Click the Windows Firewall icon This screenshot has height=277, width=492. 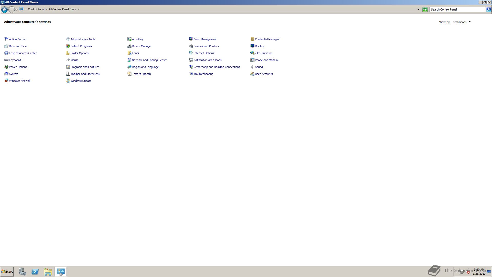pyautogui.click(x=6, y=81)
